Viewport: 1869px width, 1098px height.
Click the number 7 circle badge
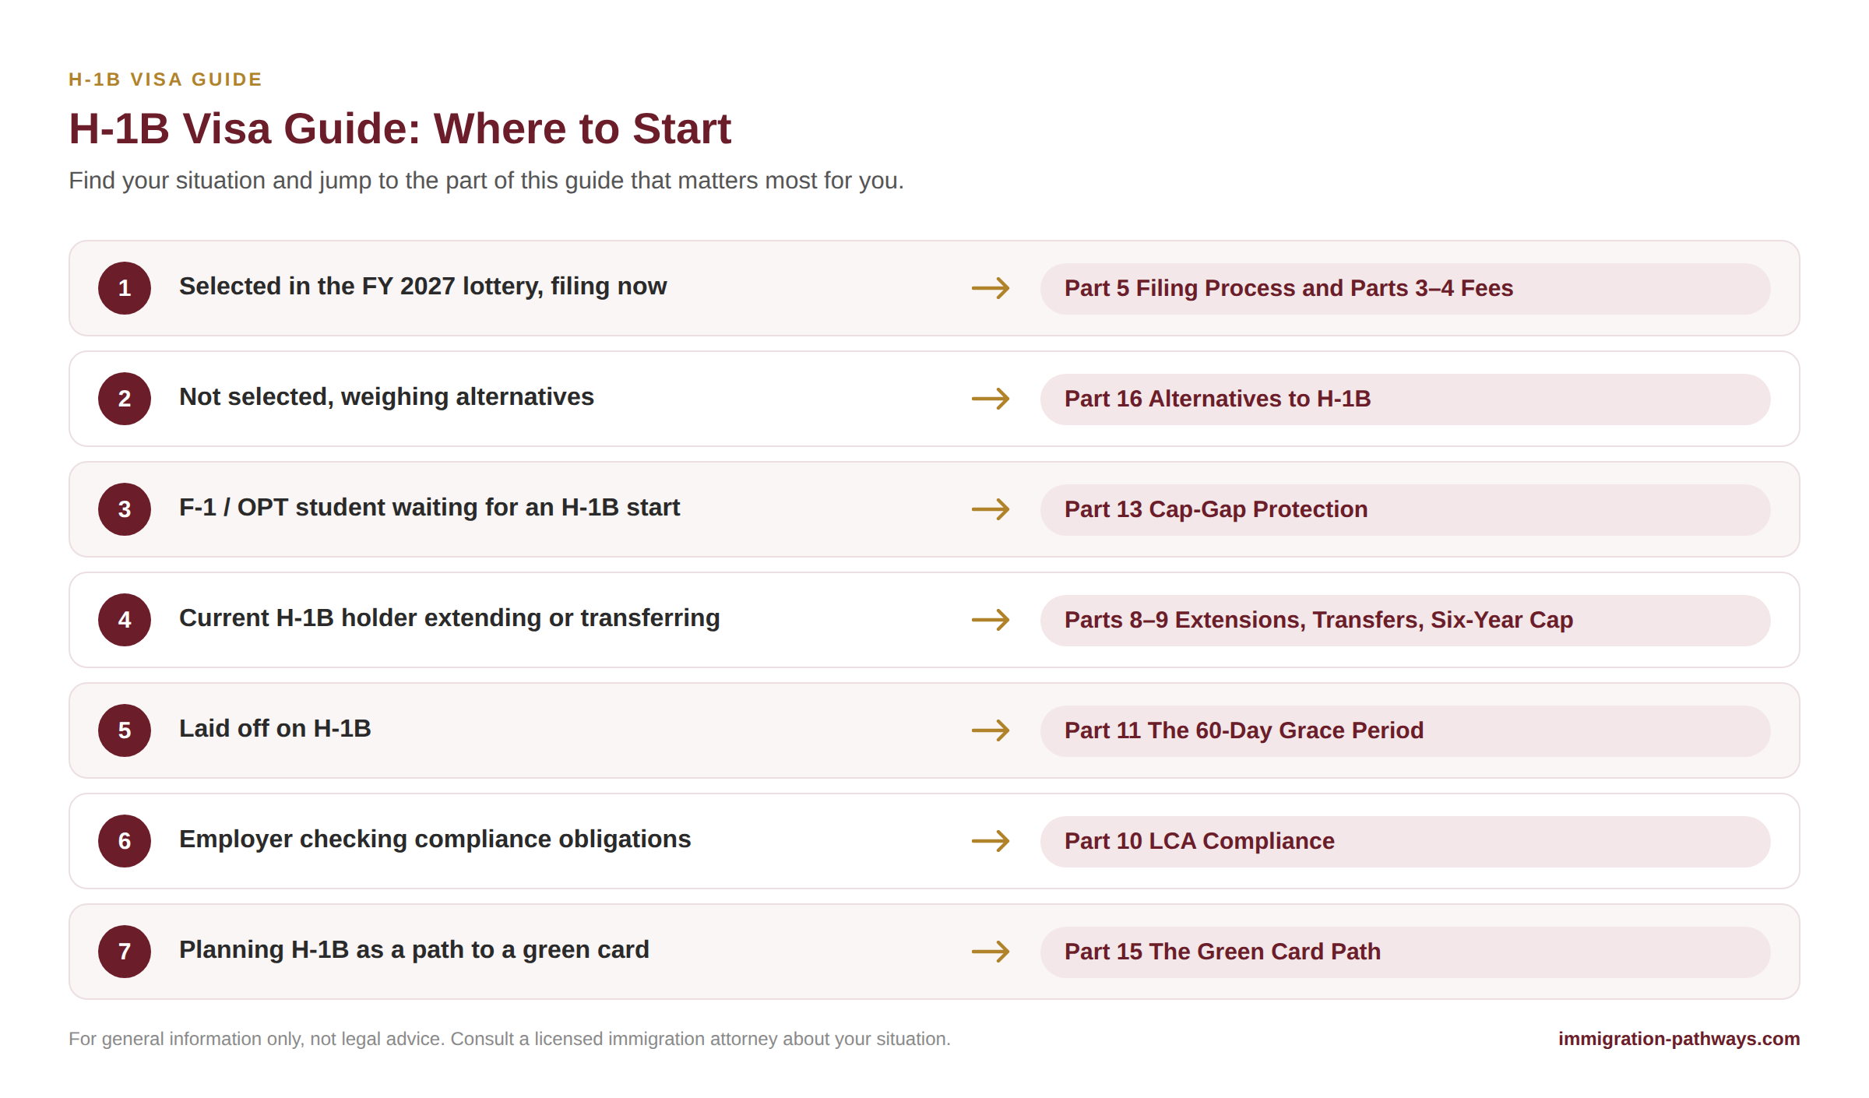click(x=125, y=952)
